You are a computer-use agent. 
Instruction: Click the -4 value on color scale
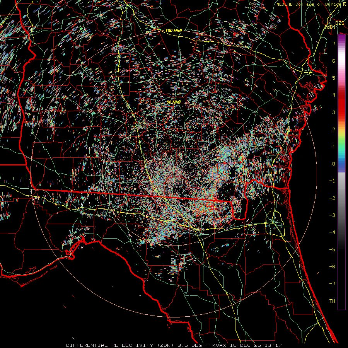(332, 232)
